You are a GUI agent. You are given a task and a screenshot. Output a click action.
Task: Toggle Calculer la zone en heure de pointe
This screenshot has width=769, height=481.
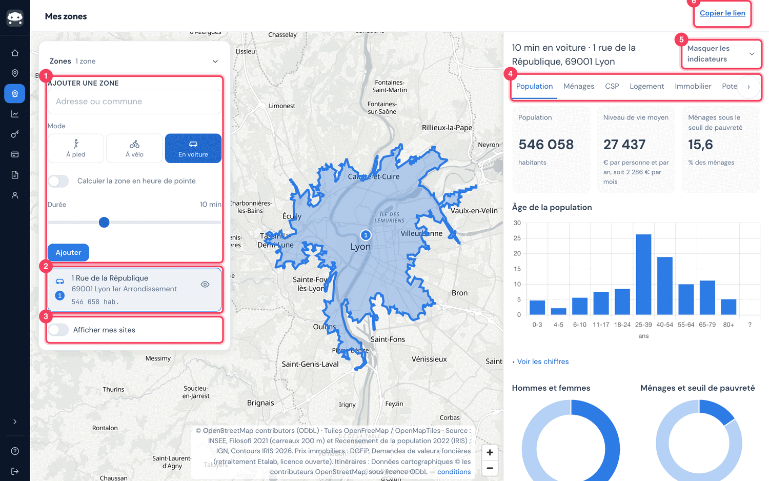pos(58,181)
